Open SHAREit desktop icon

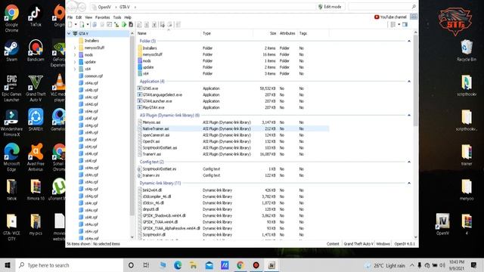tap(36, 120)
